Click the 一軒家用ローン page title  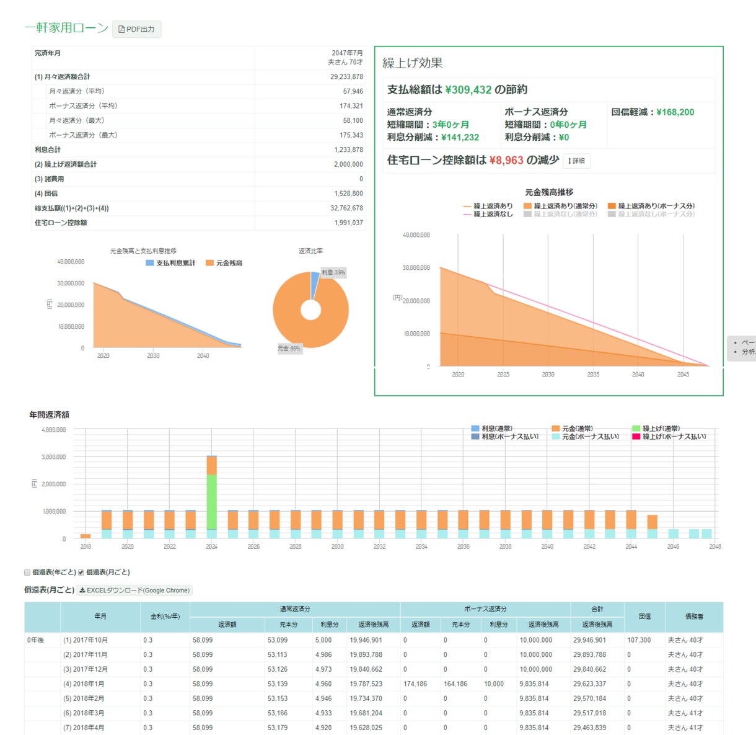[66, 28]
